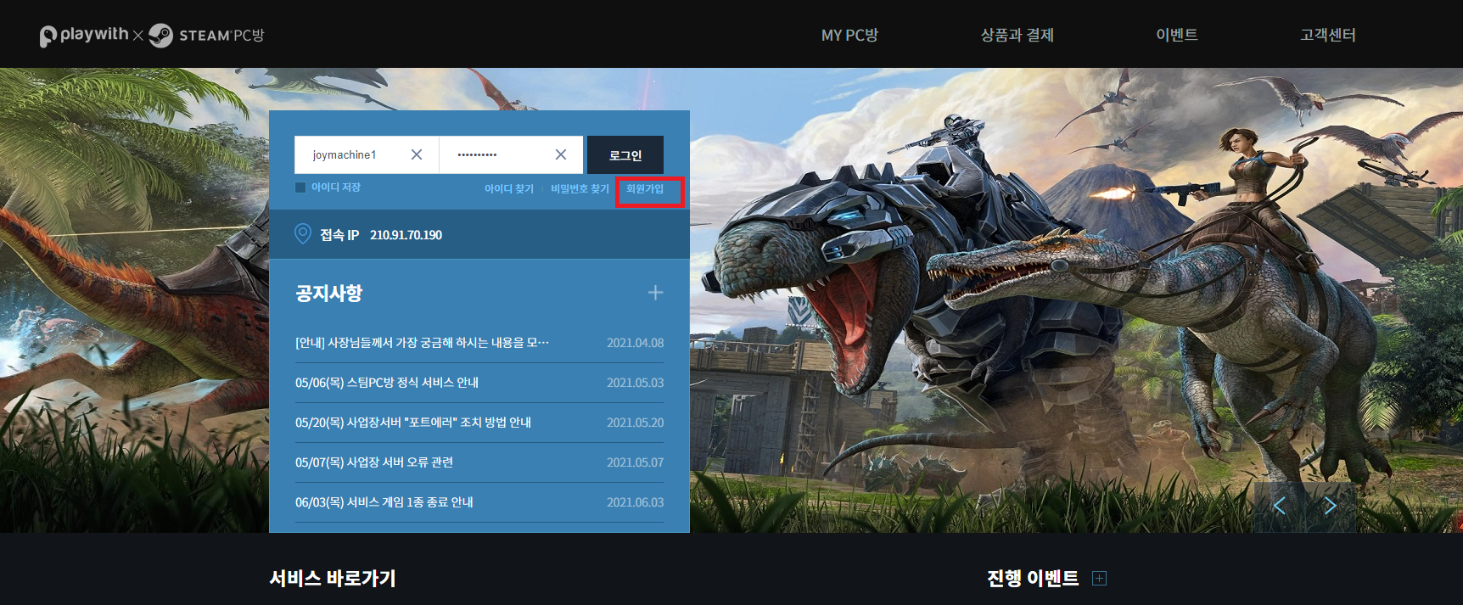Open notice '05/06(목) 스팀PC방 정식 서비스 안내'
Screen dimensions: 1463x605
pyautogui.click(x=387, y=383)
